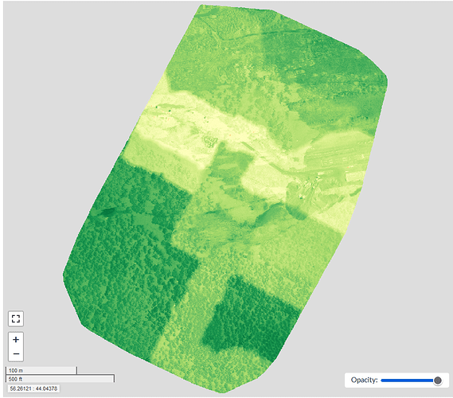The image size is (453, 398).
Task: Toggle fullscreen map view
Action: click(16, 319)
